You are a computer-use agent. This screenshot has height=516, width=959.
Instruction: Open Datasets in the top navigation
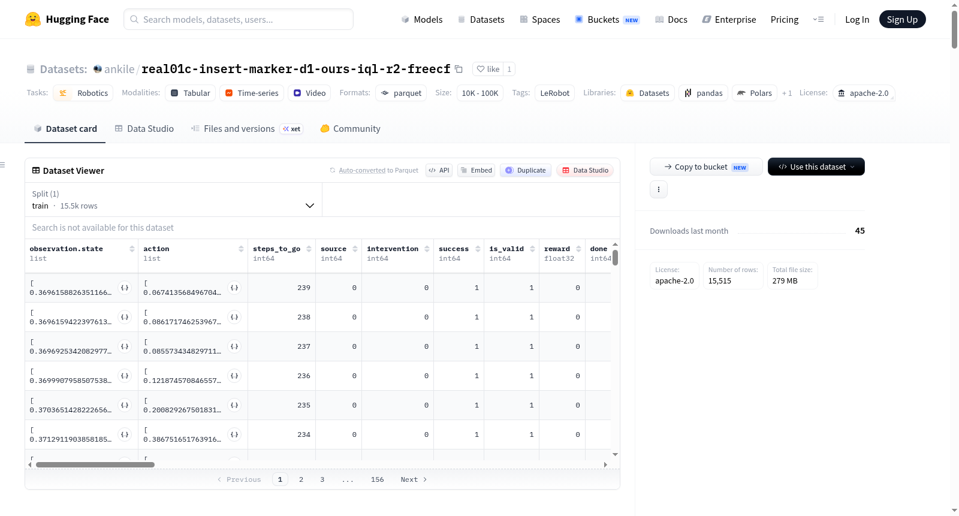pyautogui.click(x=481, y=19)
